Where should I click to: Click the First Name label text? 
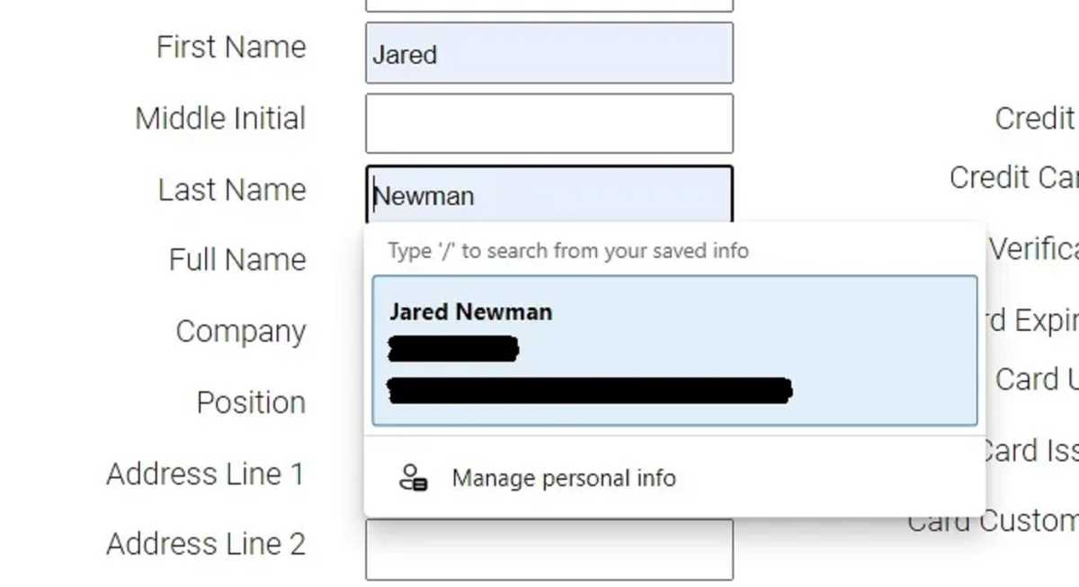click(231, 47)
